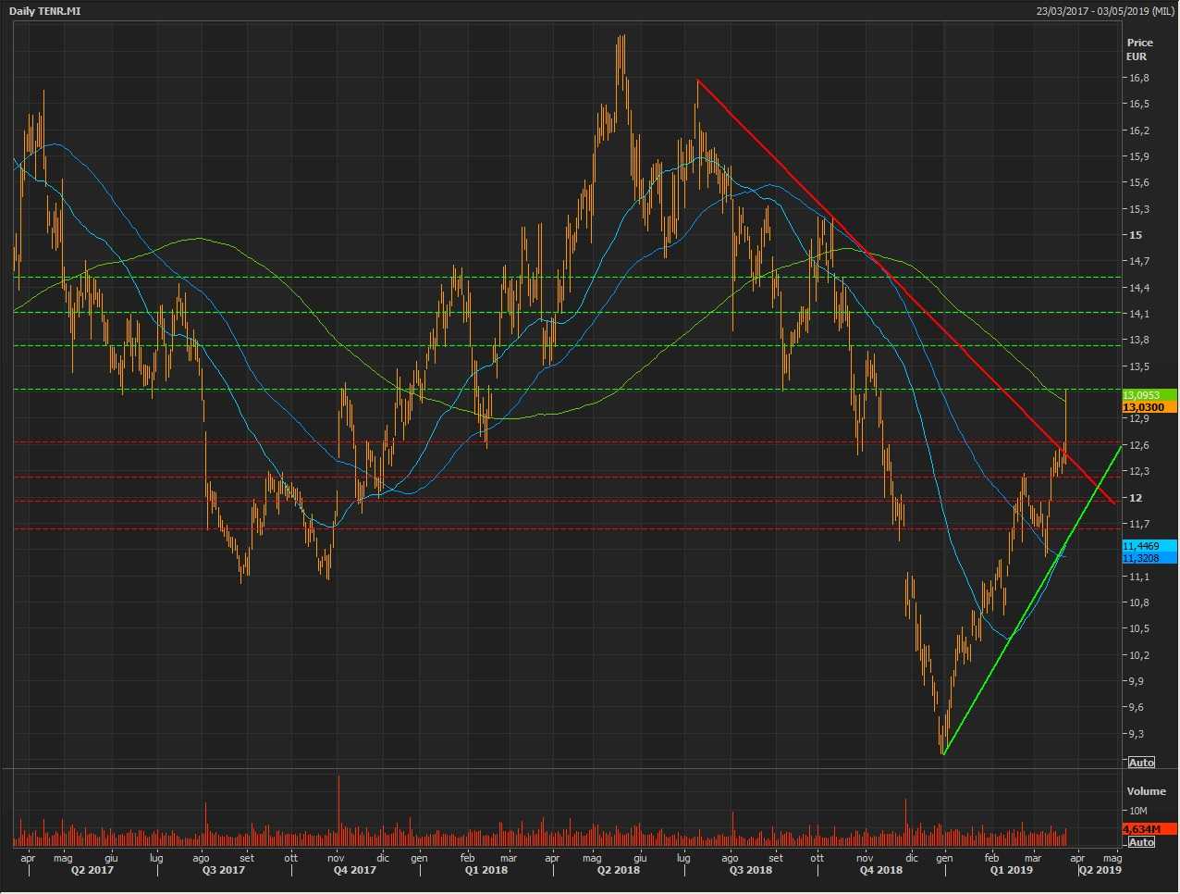
Task: Select the bold 15 level on the price axis
Action: pos(1135,235)
